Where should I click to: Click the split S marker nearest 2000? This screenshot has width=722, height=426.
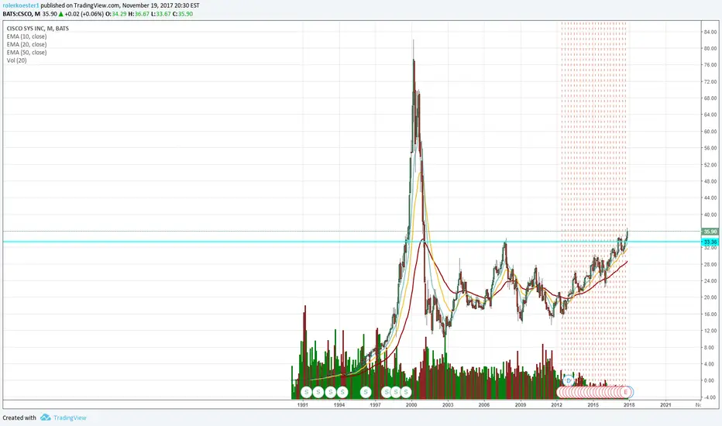click(x=406, y=392)
